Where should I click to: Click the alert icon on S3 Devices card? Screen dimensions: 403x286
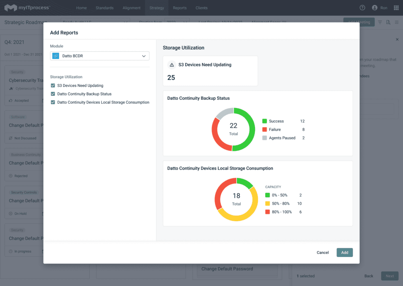[x=171, y=64]
